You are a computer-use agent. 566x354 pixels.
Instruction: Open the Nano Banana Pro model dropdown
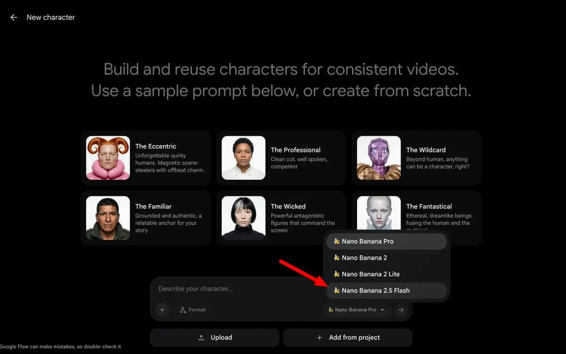[357, 310]
